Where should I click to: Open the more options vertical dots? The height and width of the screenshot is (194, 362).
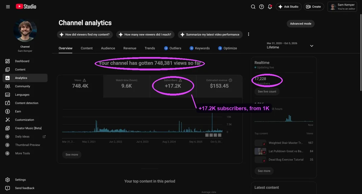point(249,34)
